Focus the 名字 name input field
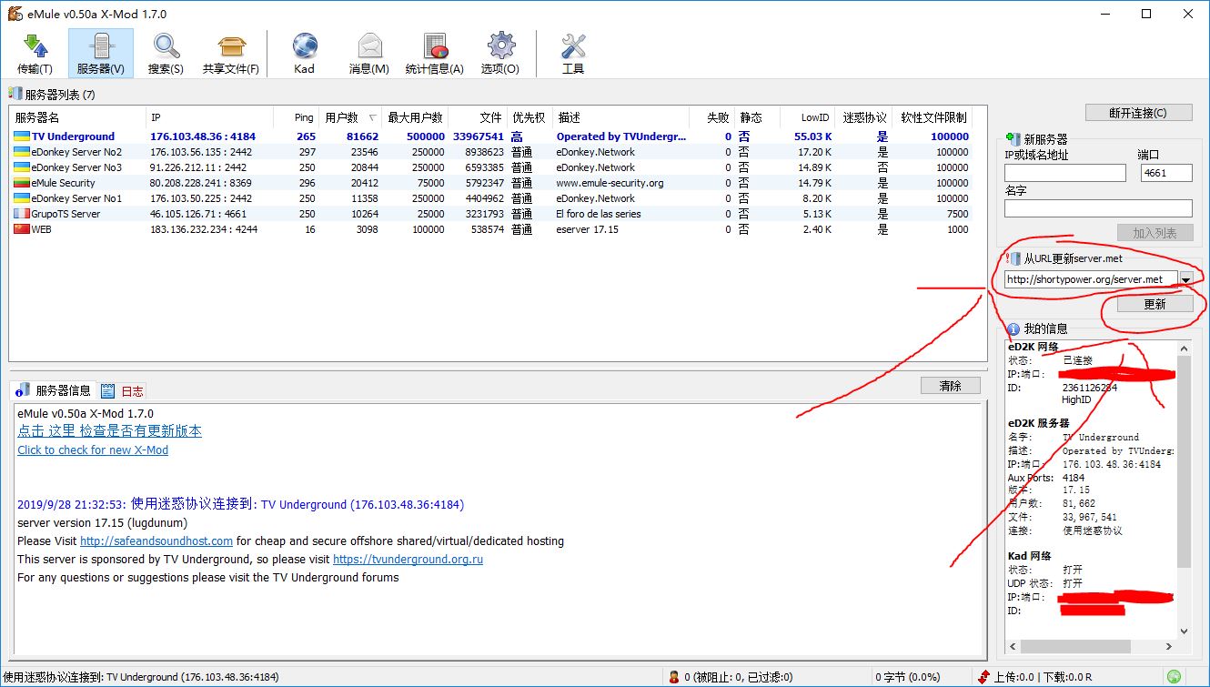 click(x=1098, y=208)
